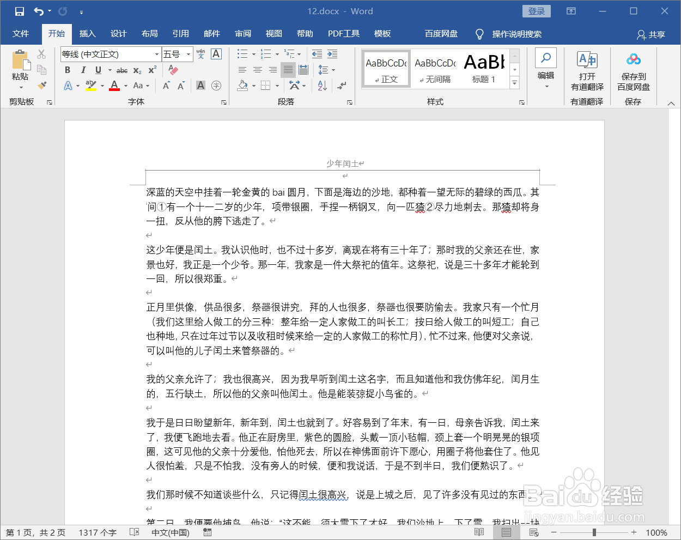
Task: Increase paragraph indent
Action: point(332,54)
